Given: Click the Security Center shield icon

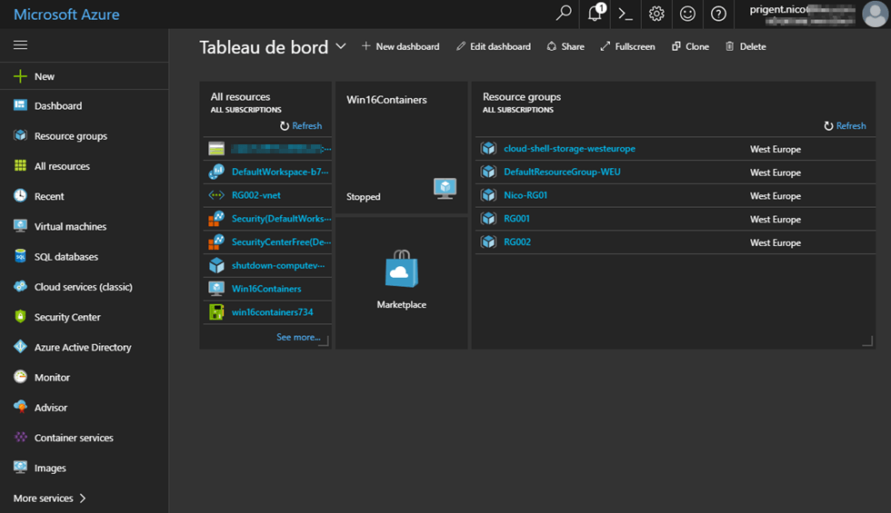Looking at the screenshot, I should [x=20, y=317].
